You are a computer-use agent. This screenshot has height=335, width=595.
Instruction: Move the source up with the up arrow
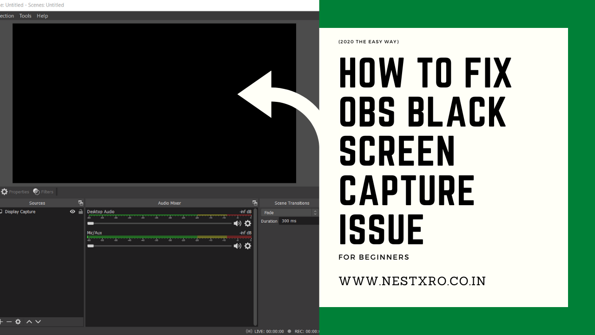29,322
